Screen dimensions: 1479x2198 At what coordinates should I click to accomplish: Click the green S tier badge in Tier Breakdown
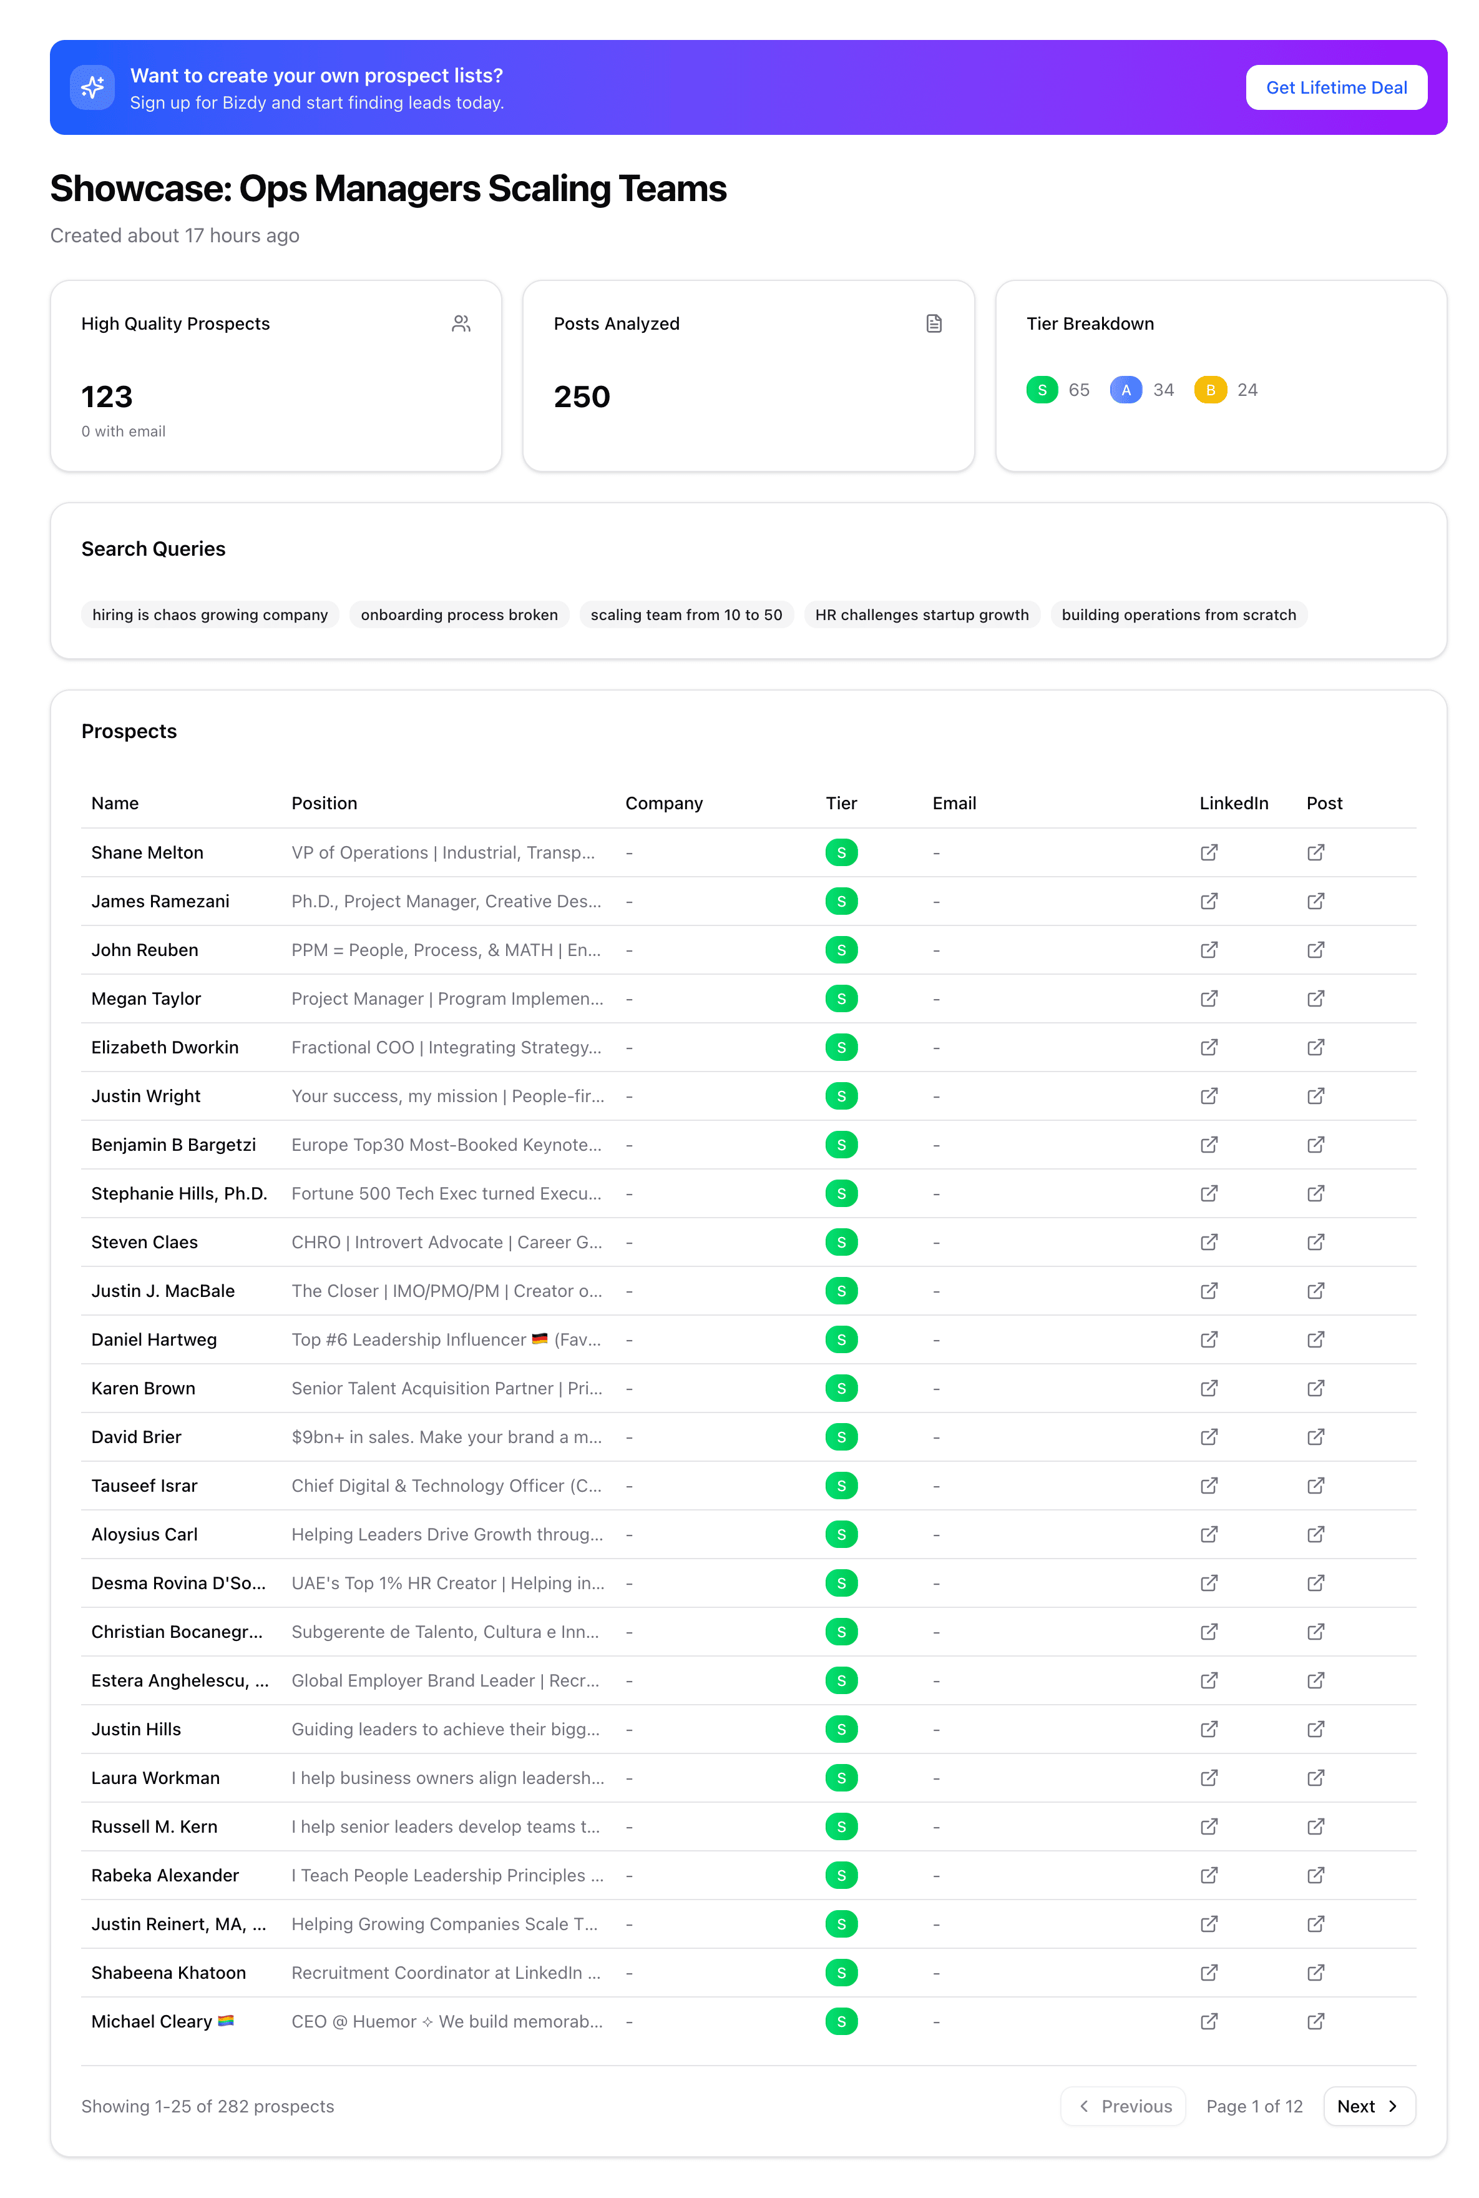click(1042, 389)
